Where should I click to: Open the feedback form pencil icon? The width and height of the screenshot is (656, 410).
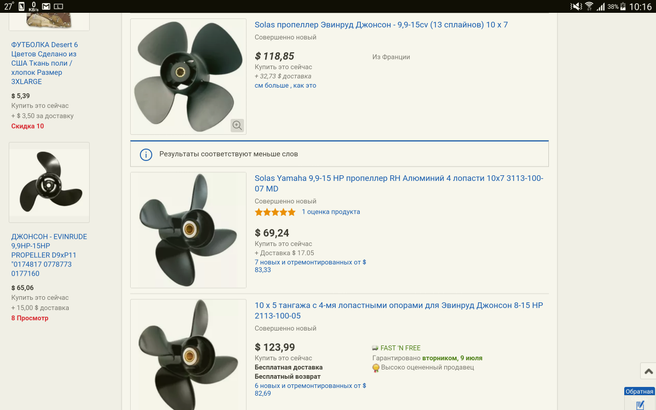coord(640,405)
